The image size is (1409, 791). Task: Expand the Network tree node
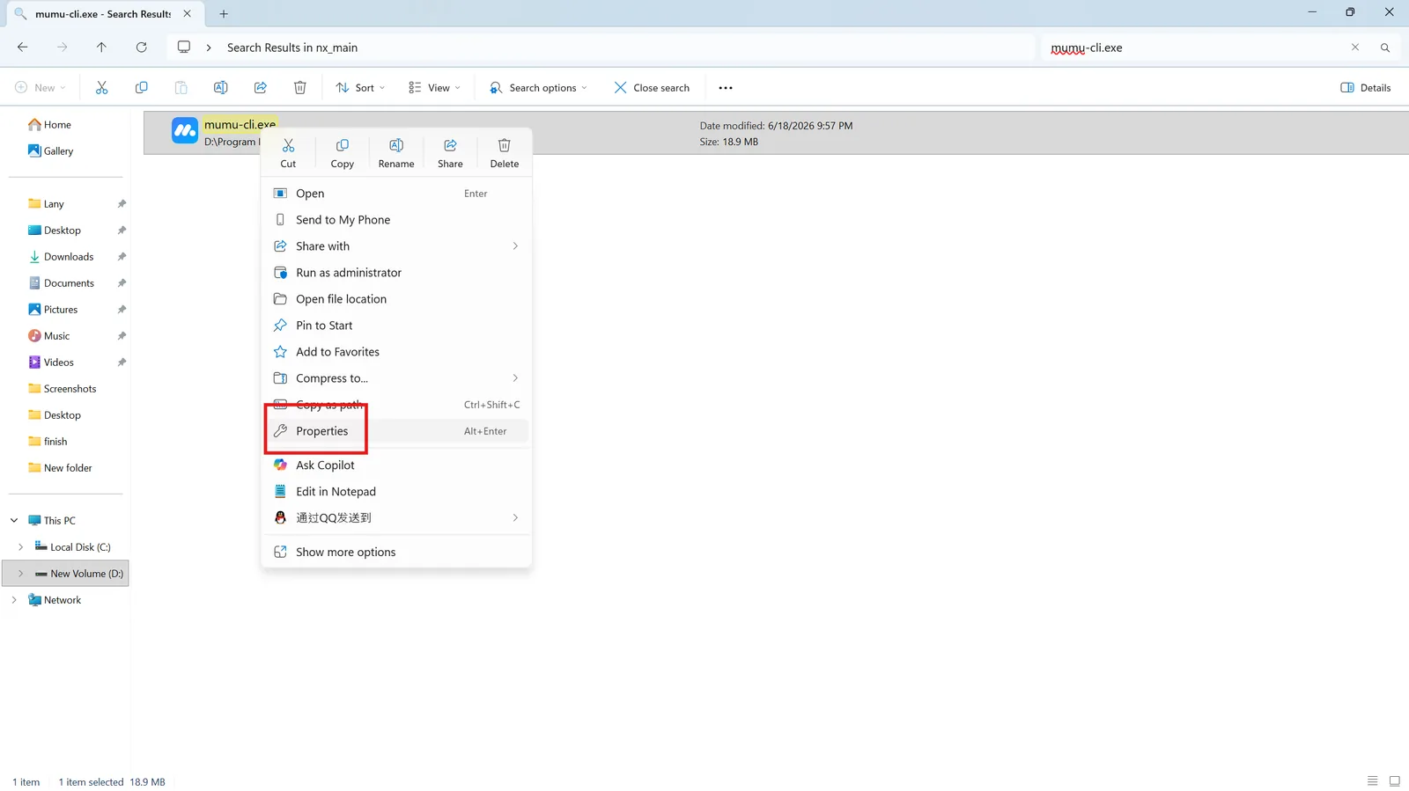[14, 600]
